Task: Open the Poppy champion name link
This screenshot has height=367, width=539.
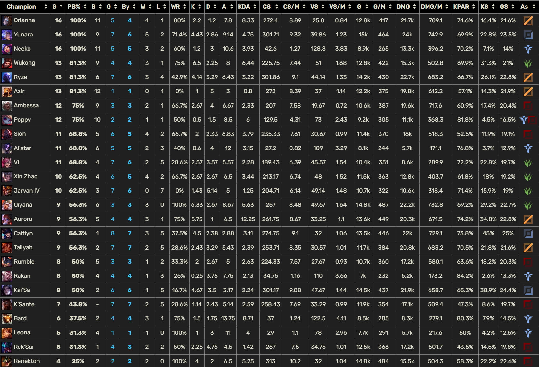Action: (x=22, y=120)
